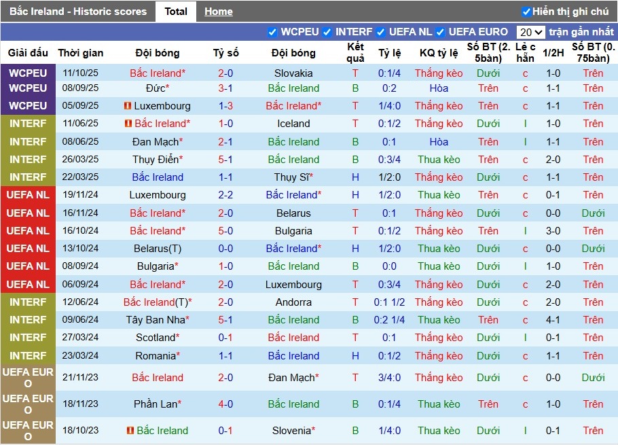
Task: Disable the UEFA NL filter checkbox
Action: 380,32
